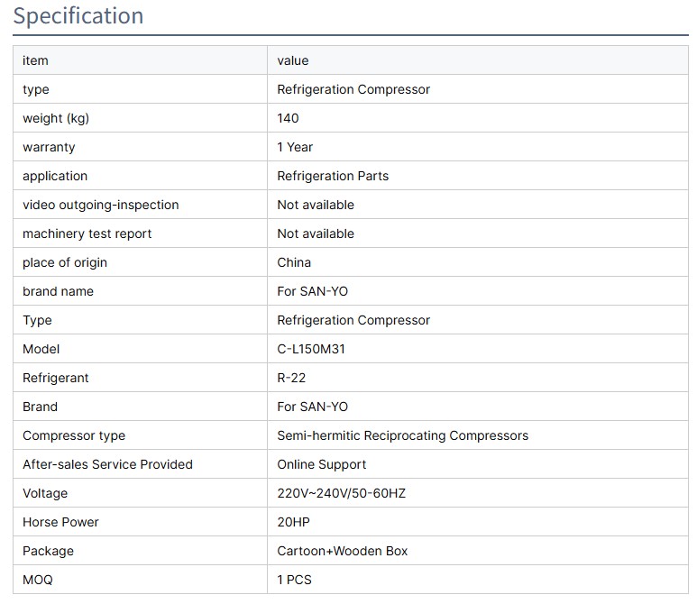Click the 'Online Support' value
The width and height of the screenshot is (697, 604).
point(321,464)
